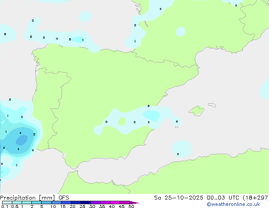Click the green Mallorca island on map
The image size is (269, 208).
click(x=196, y=111)
